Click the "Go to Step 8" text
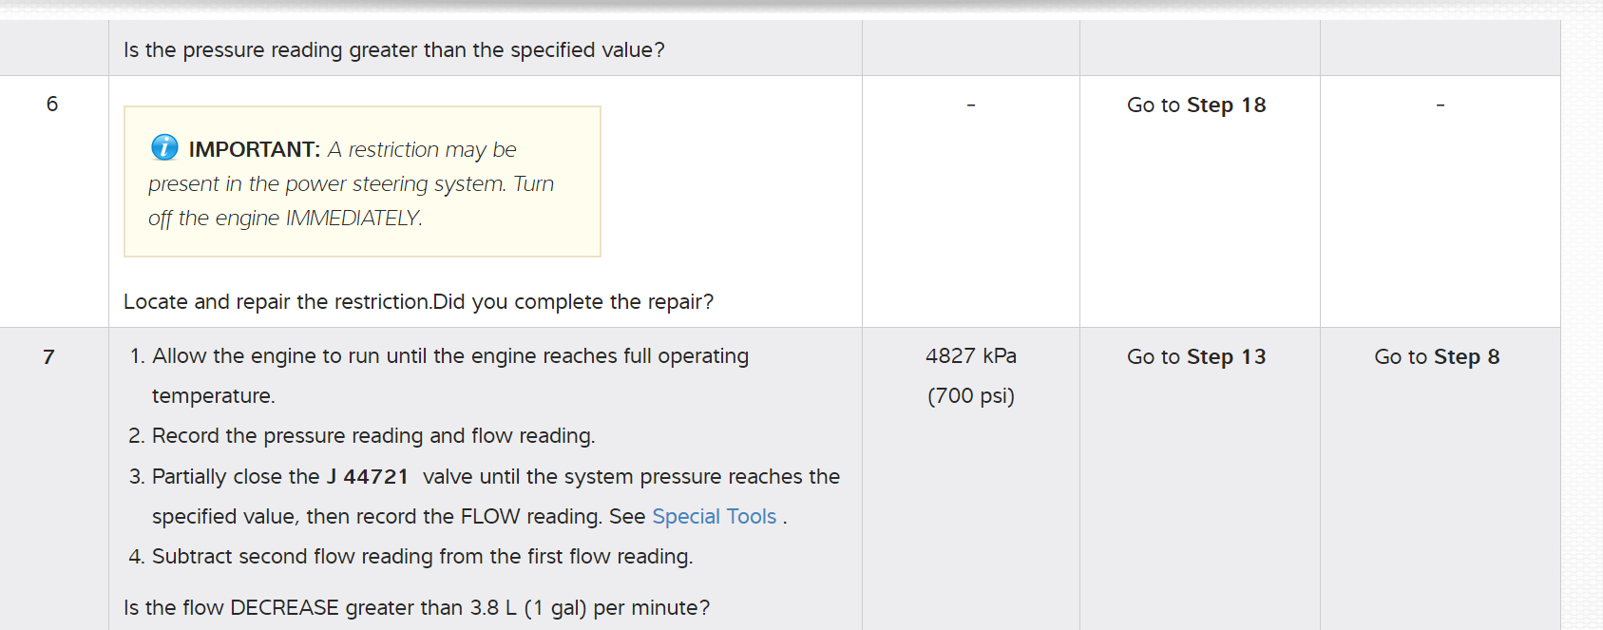 (x=1436, y=356)
